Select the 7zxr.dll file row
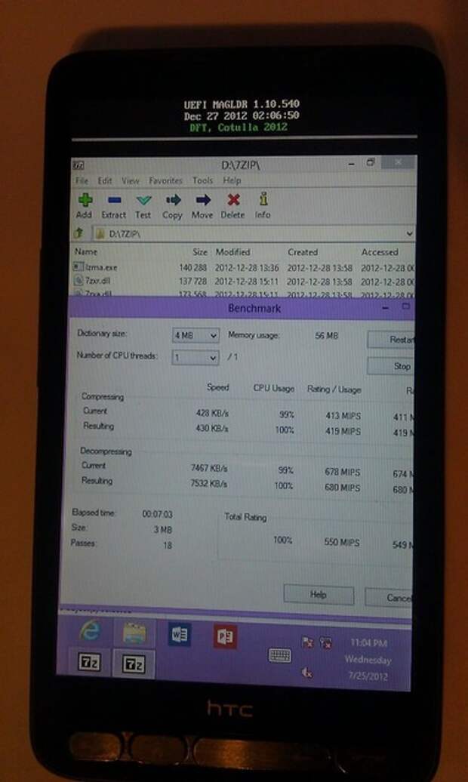Image resolution: width=468 pixels, height=782 pixels. [x=245, y=282]
